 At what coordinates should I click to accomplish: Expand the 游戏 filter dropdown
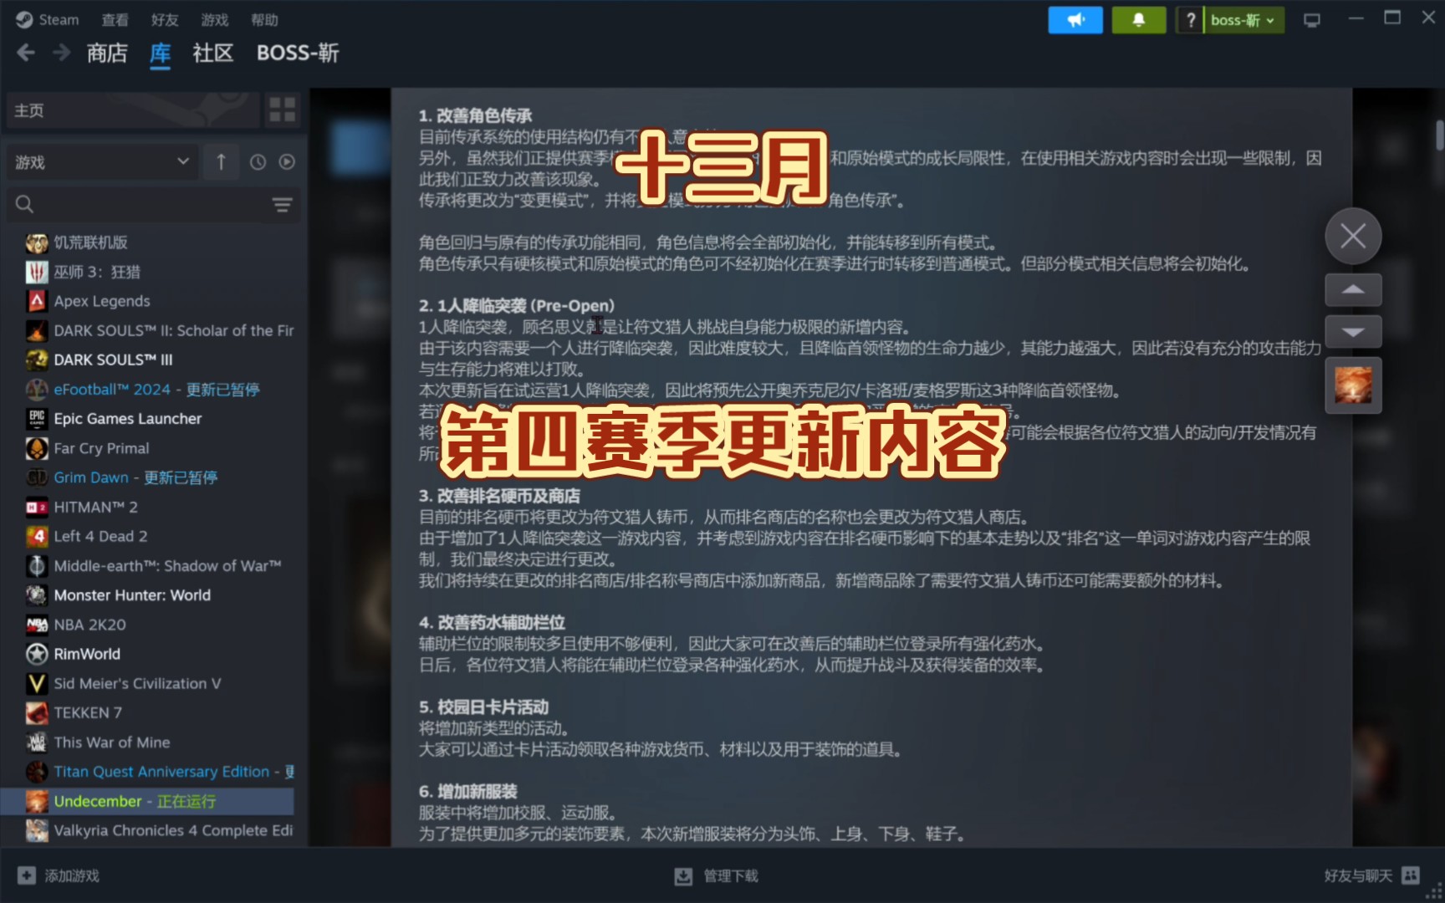click(101, 161)
